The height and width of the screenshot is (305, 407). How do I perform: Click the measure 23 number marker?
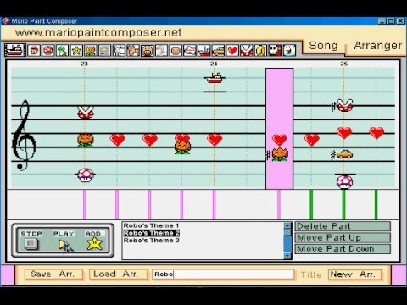click(84, 64)
